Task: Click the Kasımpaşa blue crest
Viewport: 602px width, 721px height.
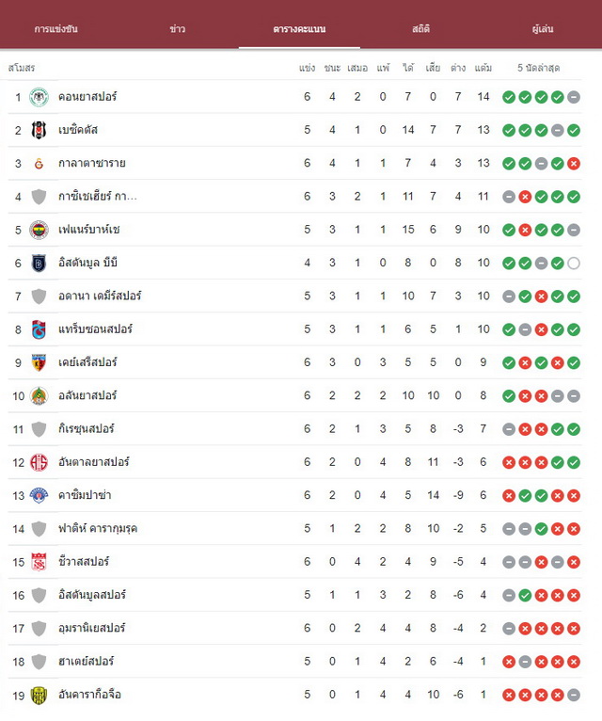Action: coord(40,495)
